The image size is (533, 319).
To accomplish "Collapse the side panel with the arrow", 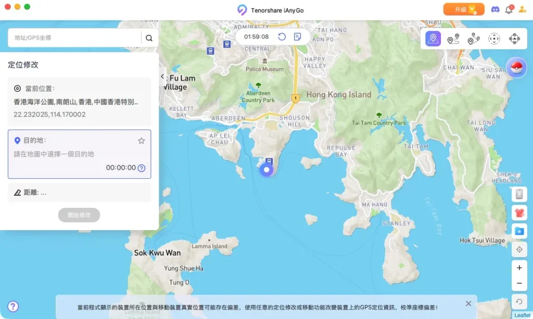I will pyautogui.click(x=162, y=76).
